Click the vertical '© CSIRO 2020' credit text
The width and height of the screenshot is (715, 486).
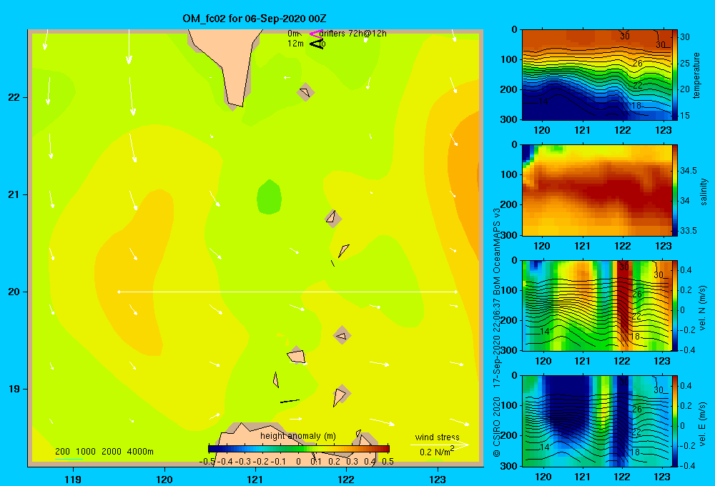[497, 427]
